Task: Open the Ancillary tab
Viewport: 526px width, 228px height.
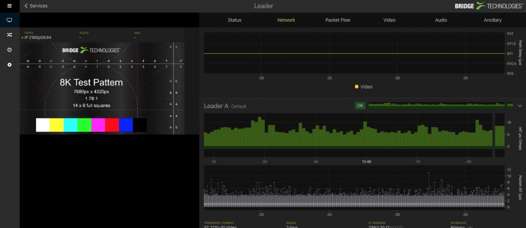Action: [x=493, y=20]
